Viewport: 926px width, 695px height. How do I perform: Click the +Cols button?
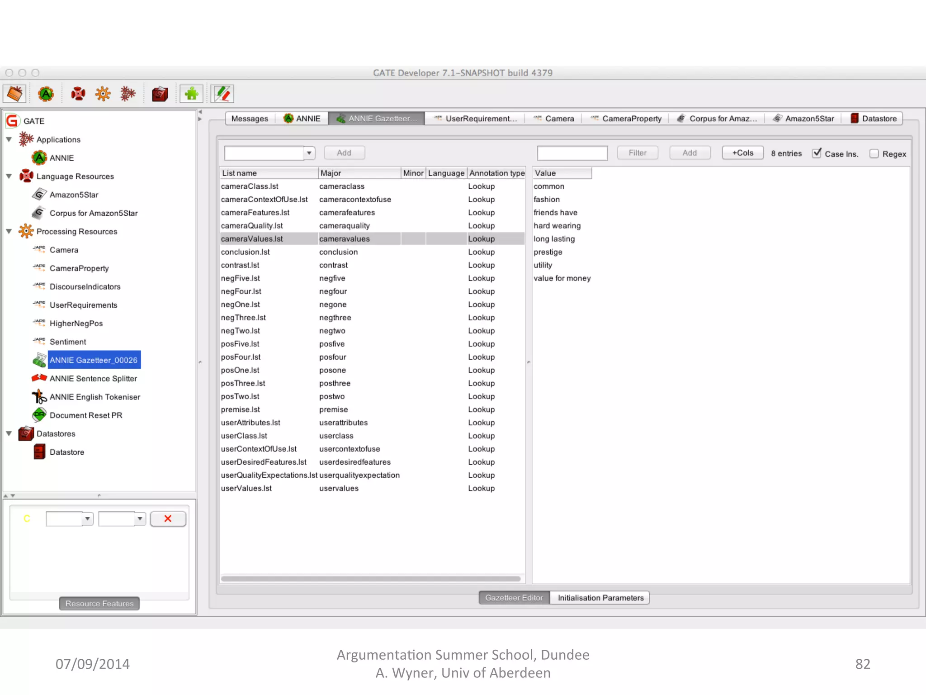click(742, 153)
